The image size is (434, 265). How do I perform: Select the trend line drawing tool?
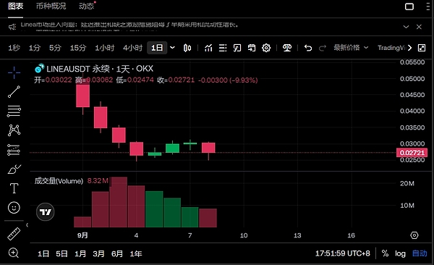coord(14,92)
